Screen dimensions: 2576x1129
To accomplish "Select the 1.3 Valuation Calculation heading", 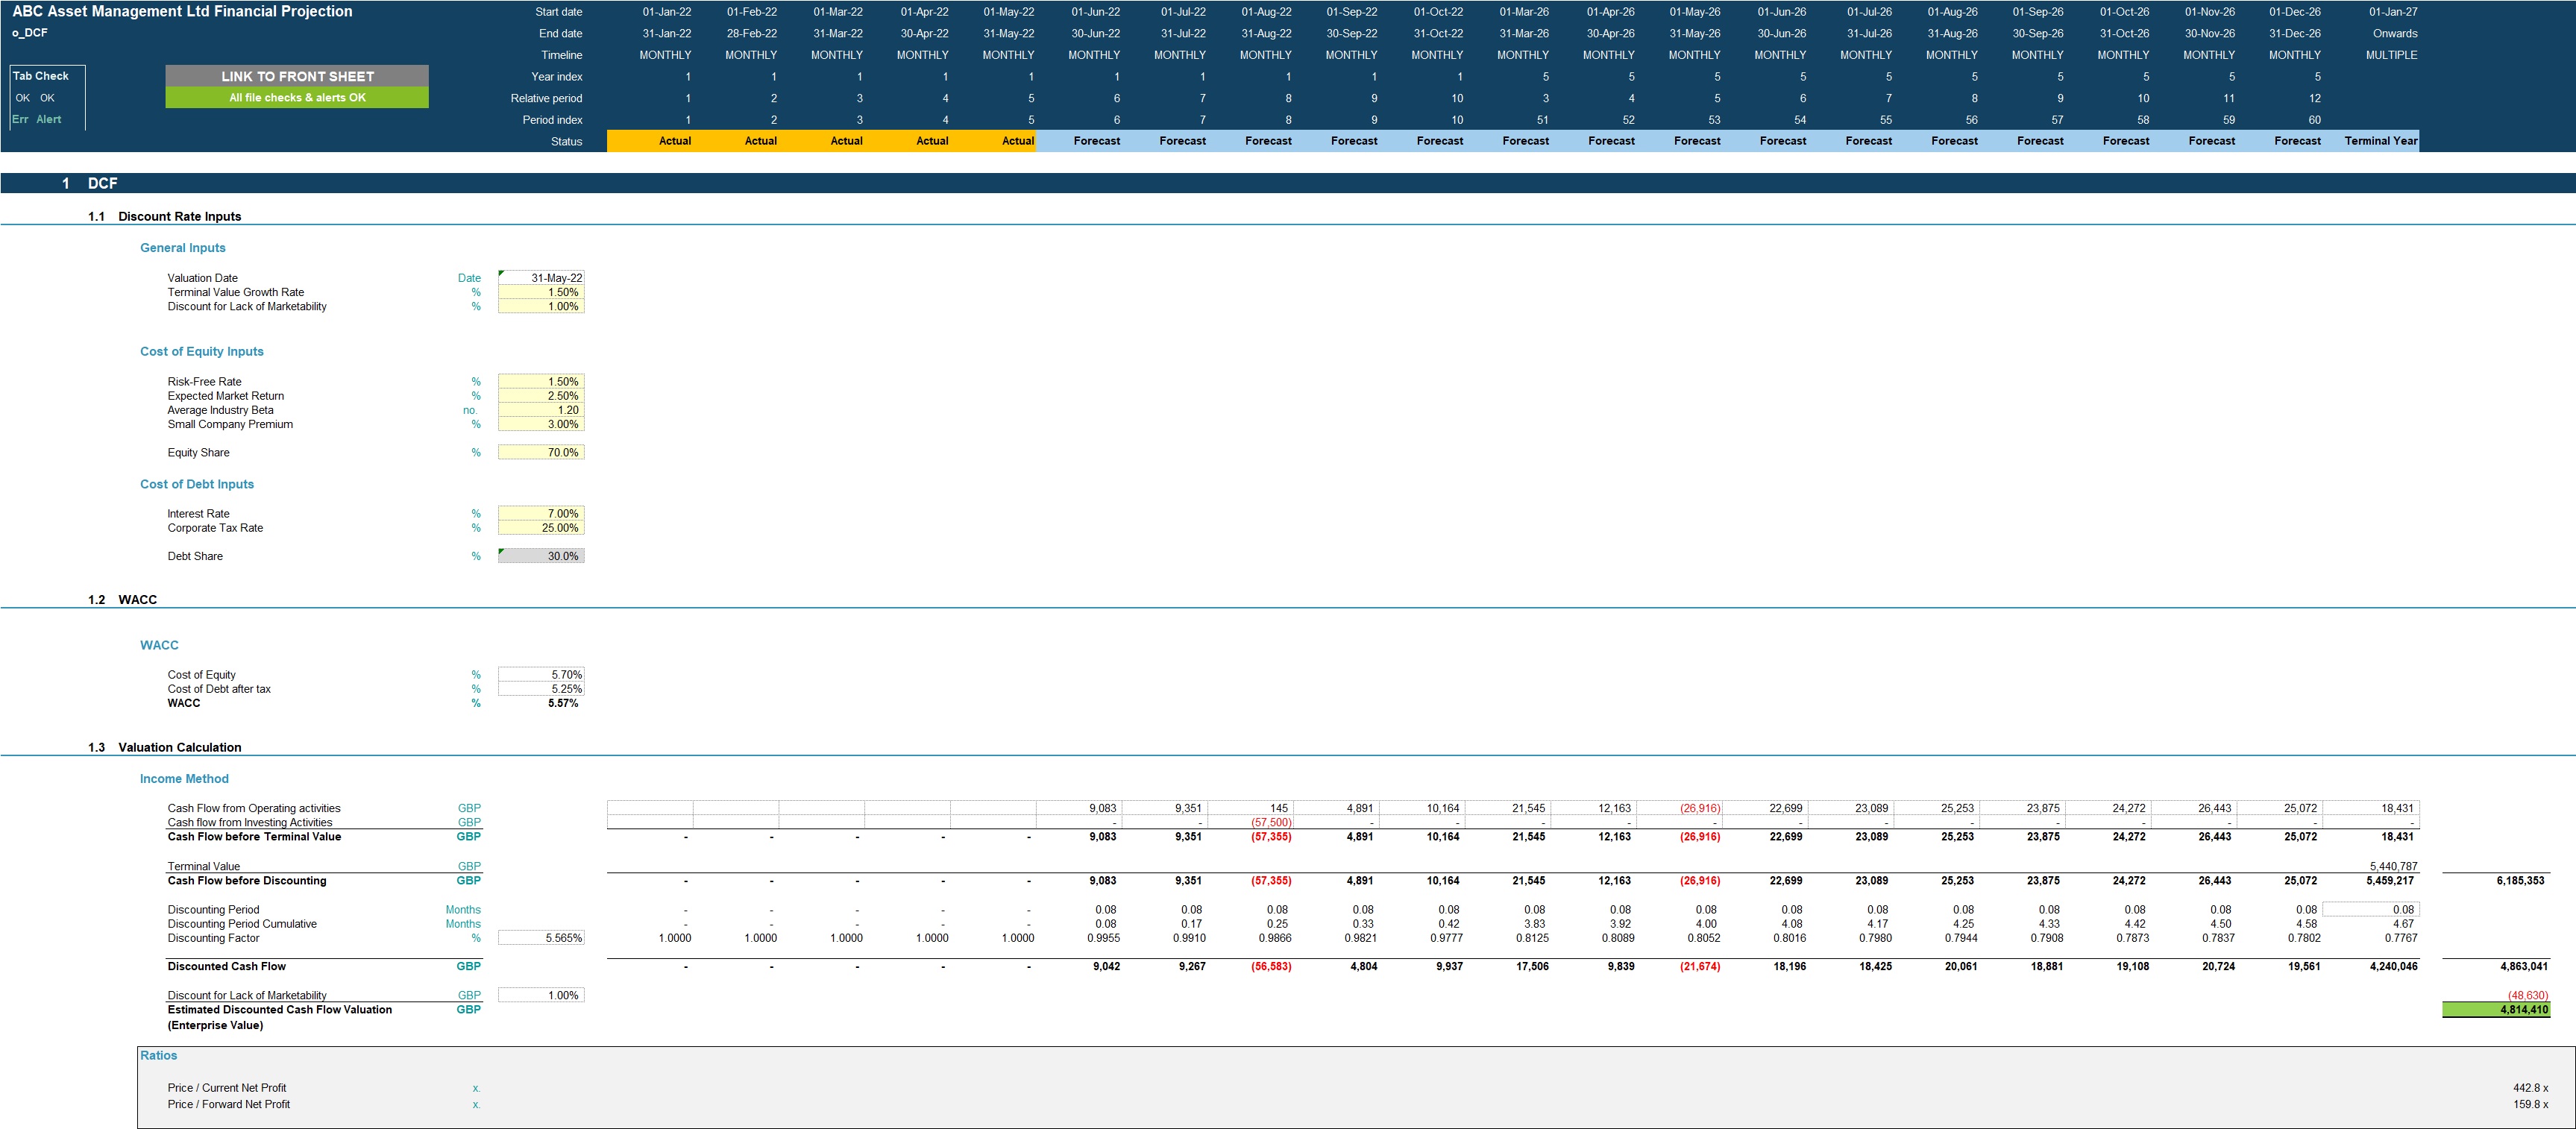I will coord(164,747).
